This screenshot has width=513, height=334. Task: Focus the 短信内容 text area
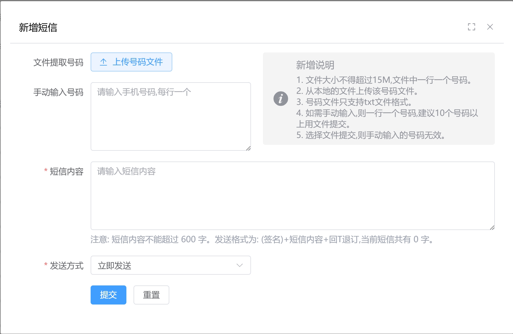[293, 196]
